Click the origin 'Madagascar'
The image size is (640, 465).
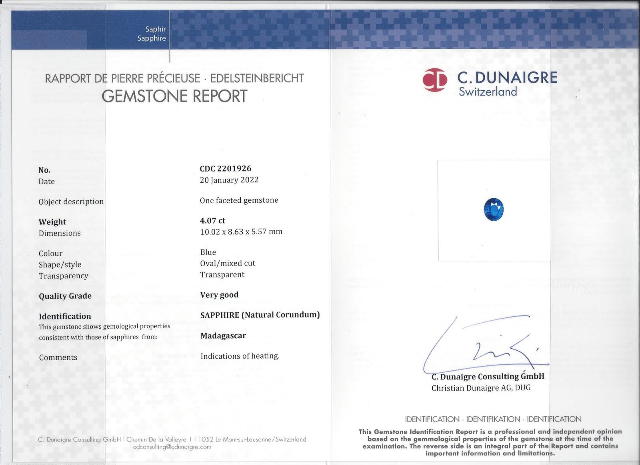[x=223, y=336]
